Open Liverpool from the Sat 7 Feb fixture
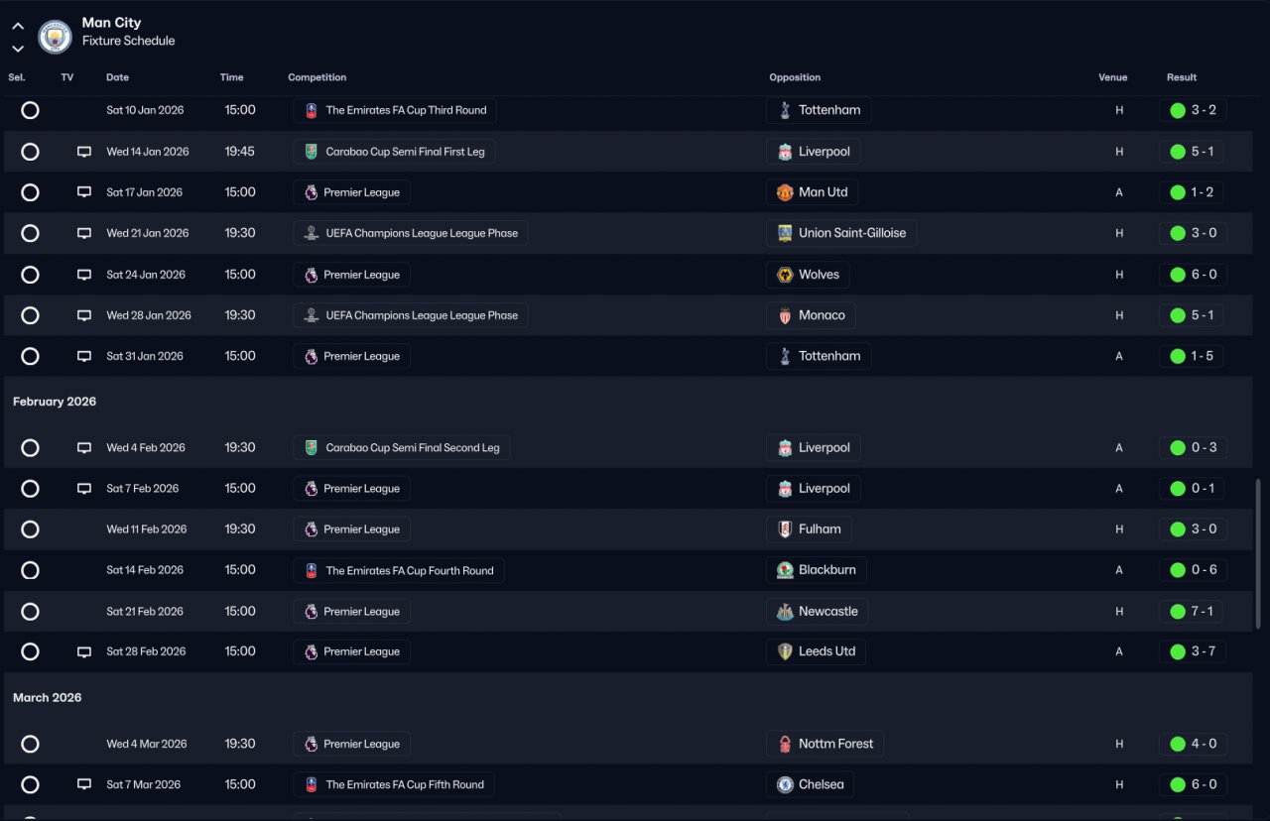 click(x=813, y=489)
